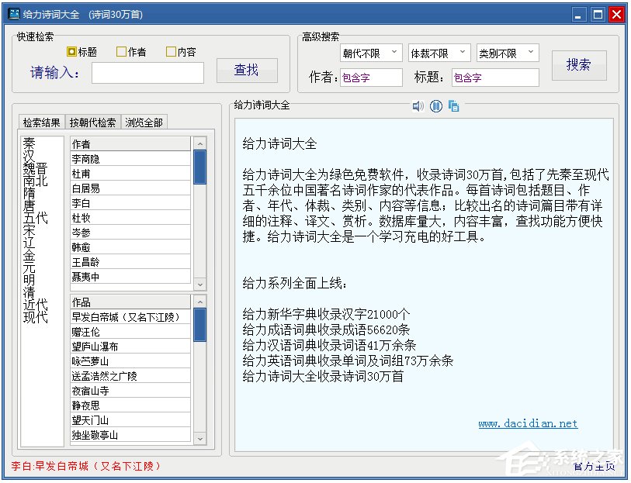Select the dynasty 清

point(29,292)
